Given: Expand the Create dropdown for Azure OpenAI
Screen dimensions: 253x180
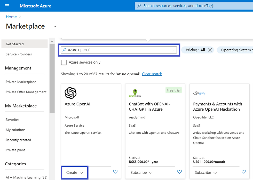Looking at the screenshot, I should [x=75, y=173].
